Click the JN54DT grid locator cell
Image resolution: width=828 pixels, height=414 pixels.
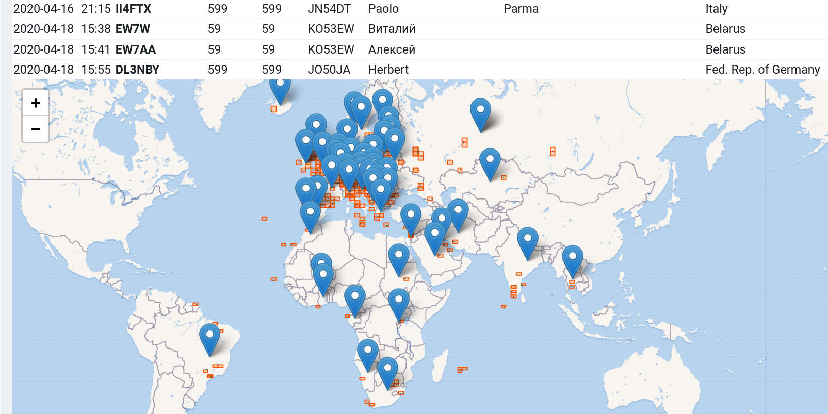329,9
